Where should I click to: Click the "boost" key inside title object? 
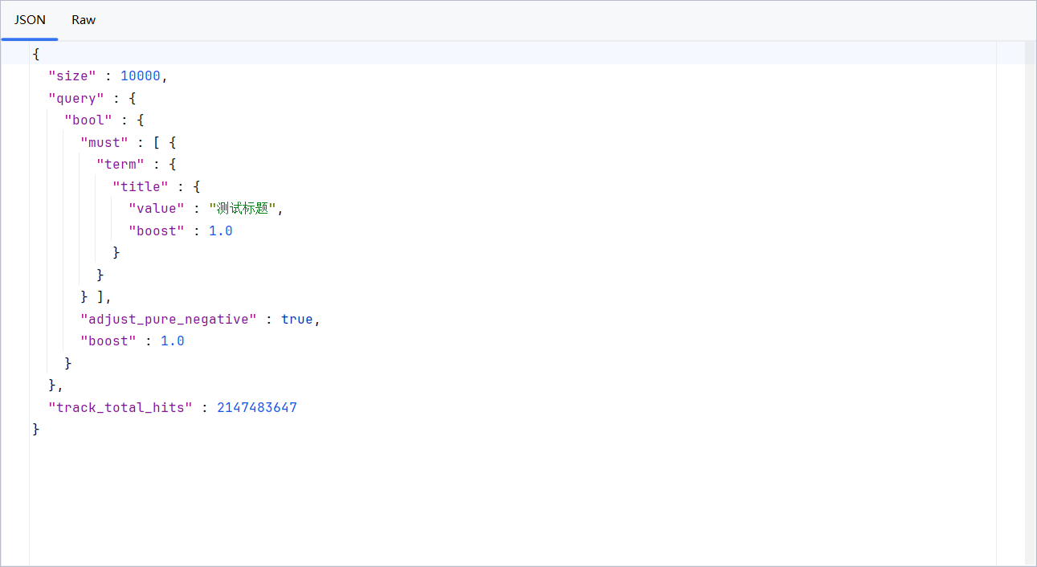click(157, 231)
